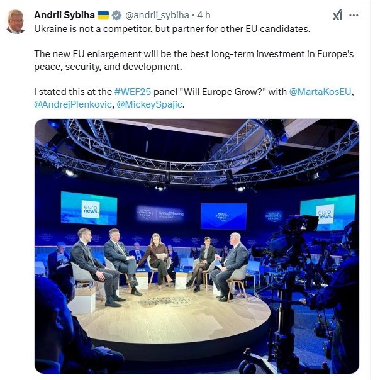Click the left euronews screen in photo
This screenshot has width=385, height=380.
coord(89,208)
